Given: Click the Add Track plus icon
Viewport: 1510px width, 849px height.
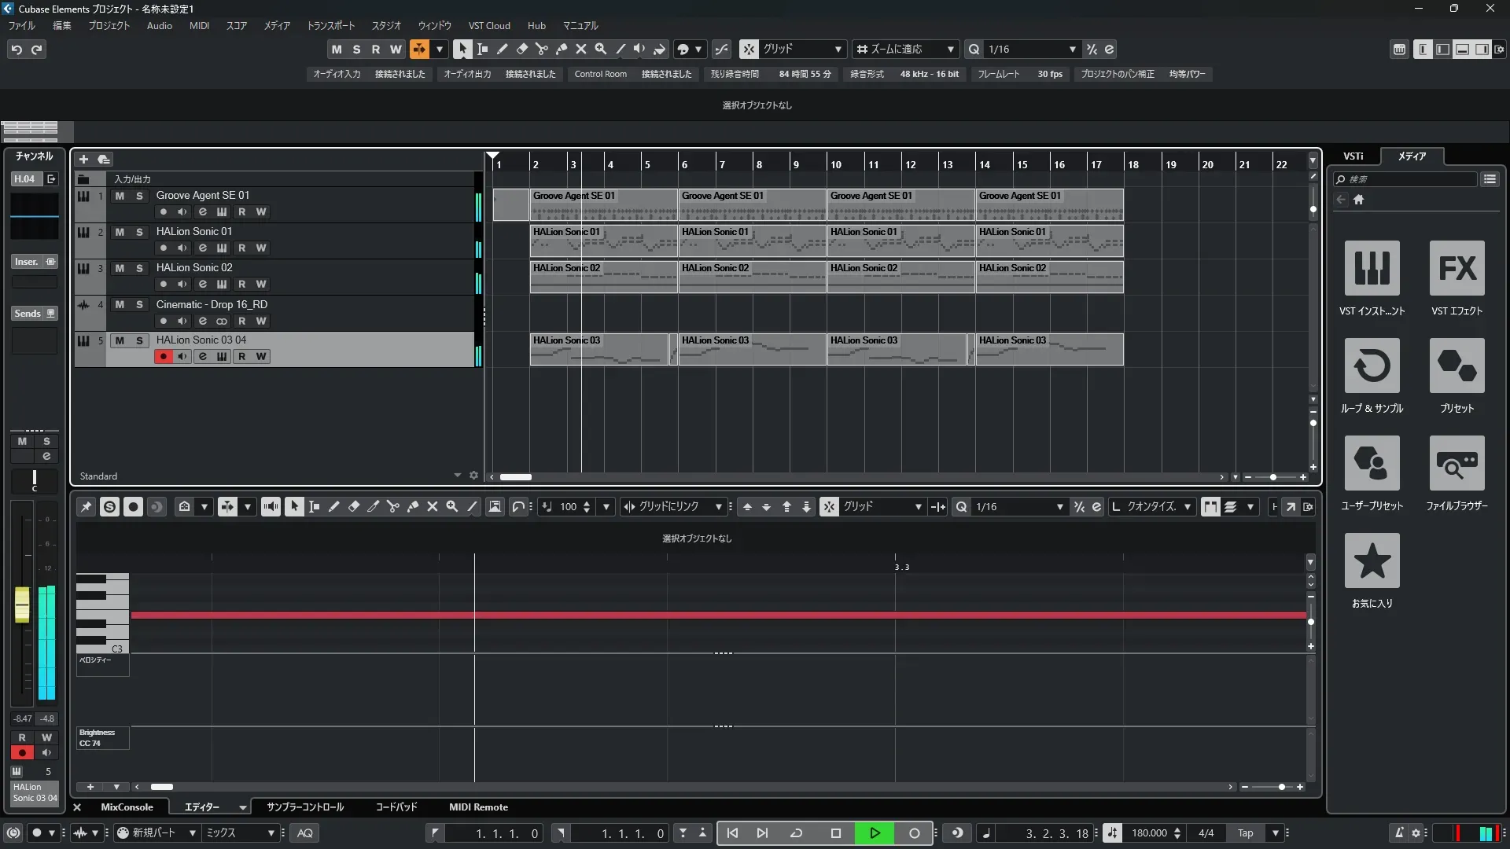Looking at the screenshot, I should tap(83, 159).
